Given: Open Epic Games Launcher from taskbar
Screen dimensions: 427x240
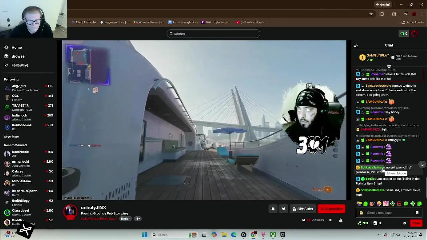Looking at the screenshot, I should point(283,235).
